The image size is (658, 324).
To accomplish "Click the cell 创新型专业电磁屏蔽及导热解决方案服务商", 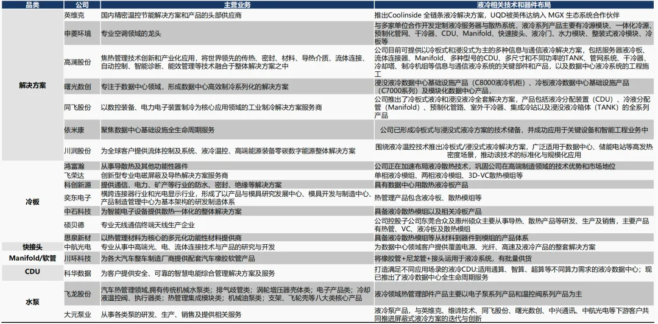I will [236, 175].
